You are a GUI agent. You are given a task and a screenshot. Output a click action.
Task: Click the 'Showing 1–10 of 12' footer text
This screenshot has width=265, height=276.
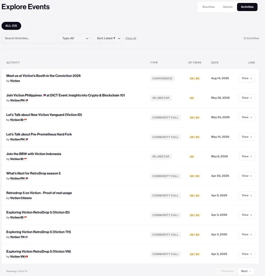point(17,271)
